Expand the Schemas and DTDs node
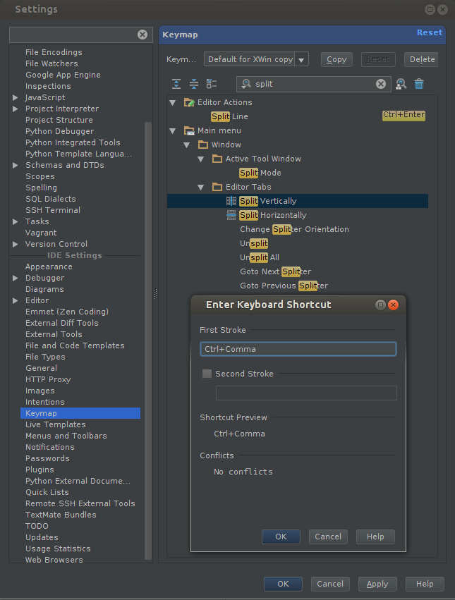The height and width of the screenshot is (600, 455). (16, 165)
